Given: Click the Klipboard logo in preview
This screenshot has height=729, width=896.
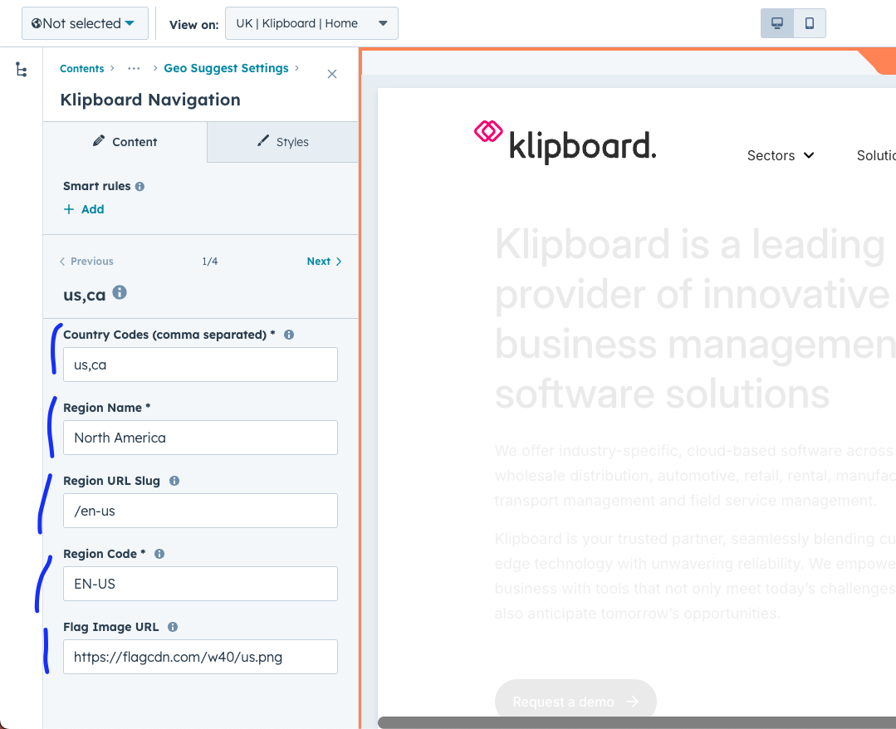Looking at the screenshot, I should [566, 142].
